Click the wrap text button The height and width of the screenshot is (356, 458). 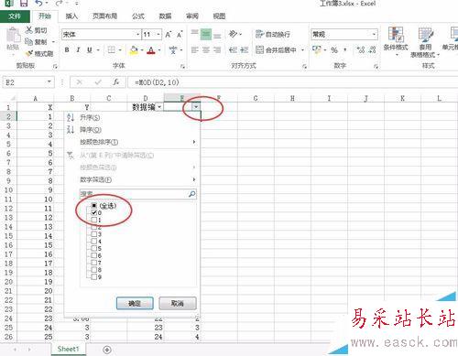(x=273, y=34)
